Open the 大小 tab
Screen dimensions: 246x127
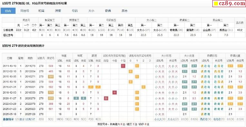coord(91,11)
